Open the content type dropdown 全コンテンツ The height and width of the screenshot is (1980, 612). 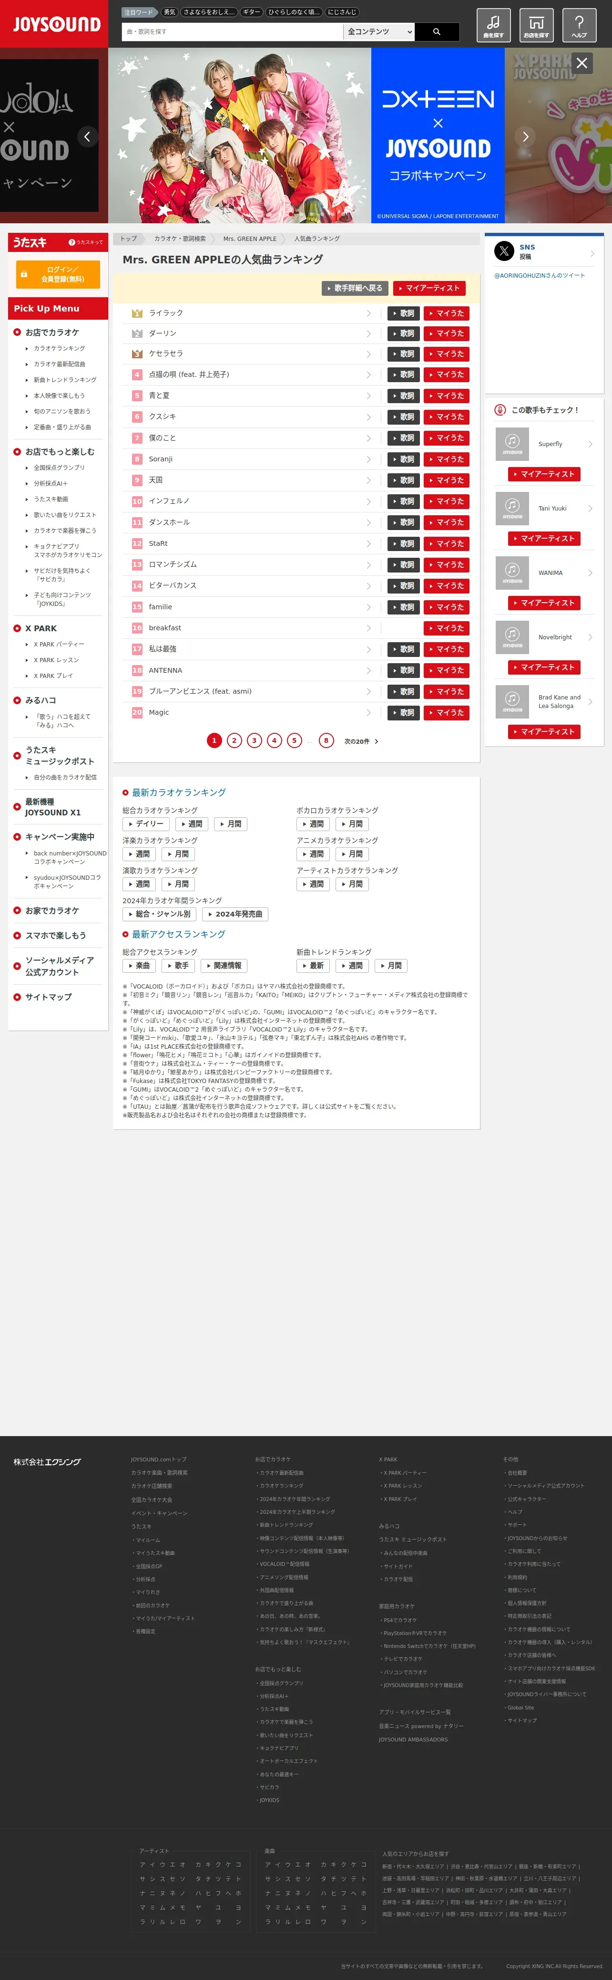(379, 31)
